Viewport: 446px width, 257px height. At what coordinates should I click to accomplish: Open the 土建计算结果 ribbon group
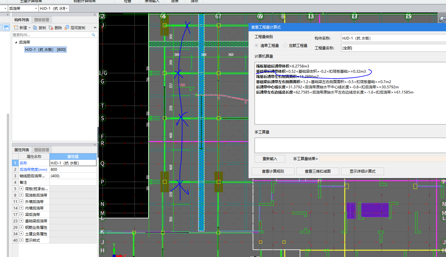click(31, 1)
